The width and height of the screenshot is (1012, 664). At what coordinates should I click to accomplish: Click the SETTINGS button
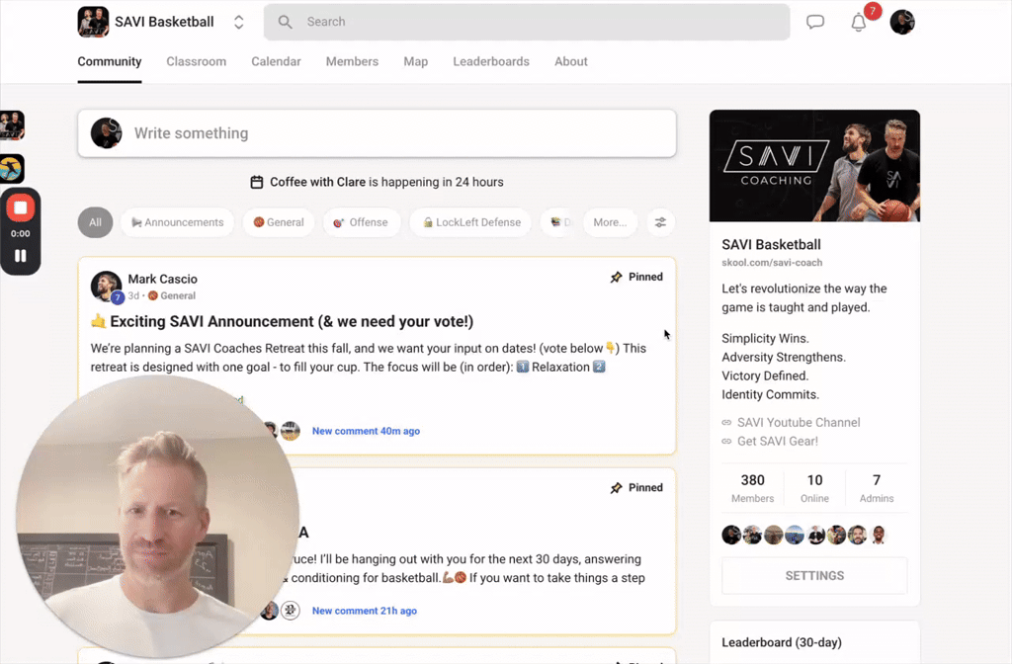pyautogui.click(x=814, y=576)
